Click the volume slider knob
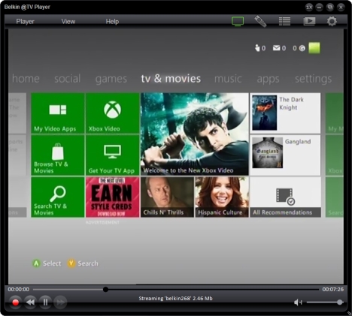 coord(340,302)
